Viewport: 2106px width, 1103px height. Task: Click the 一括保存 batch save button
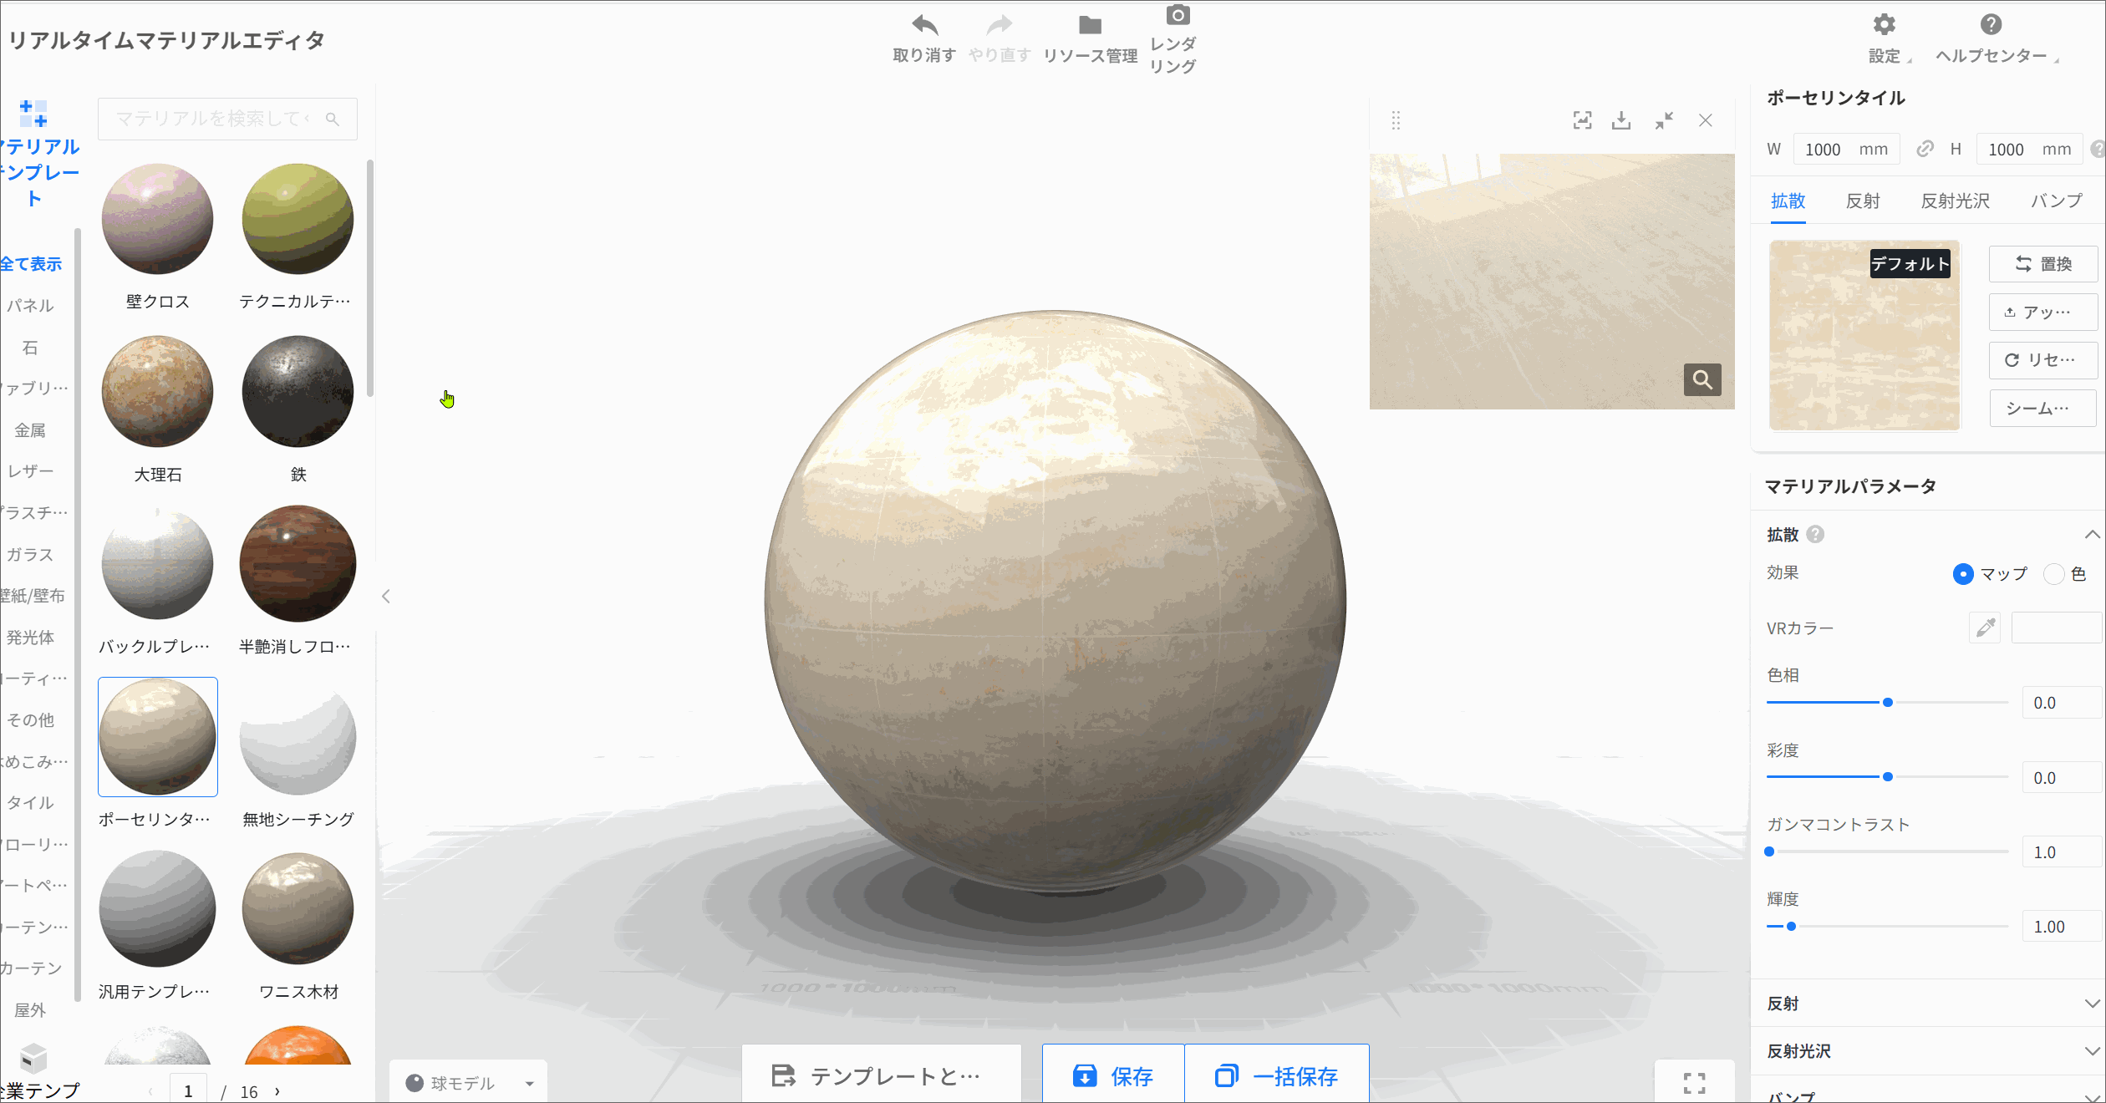click(1276, 1075)
